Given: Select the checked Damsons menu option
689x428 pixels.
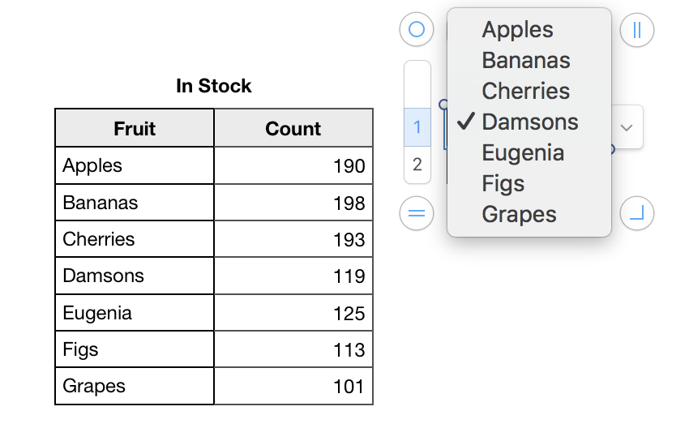Looking at the screenshot, I should (x=529, y=122).
